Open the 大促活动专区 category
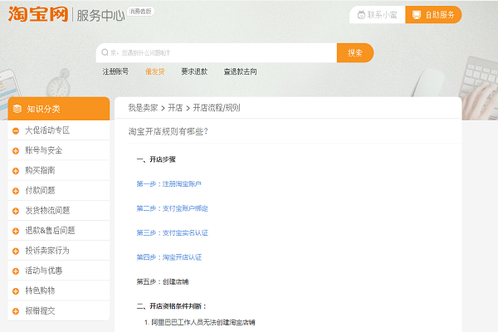The width and height of the screenshot is (498, 332). tap(47, 130)
